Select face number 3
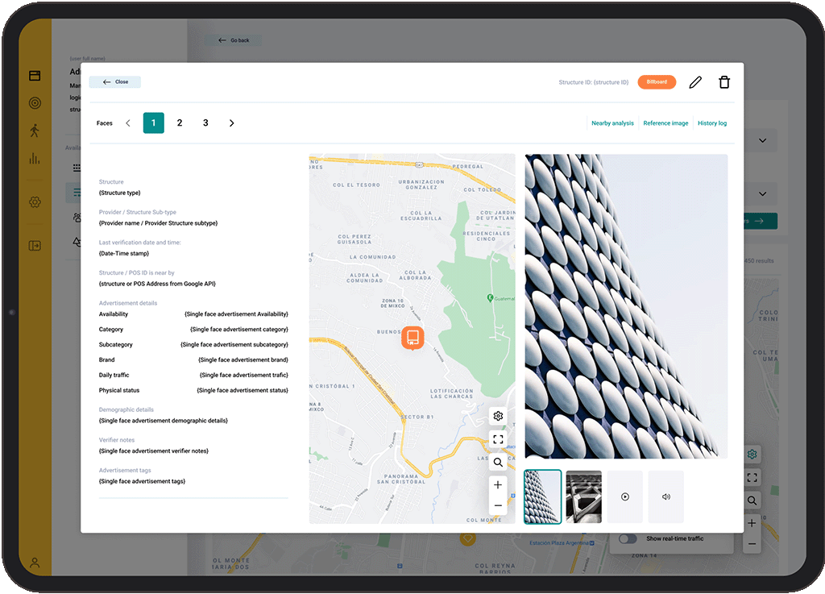The width and height of the screenshot is (825, 594). [x=205, y=123]
